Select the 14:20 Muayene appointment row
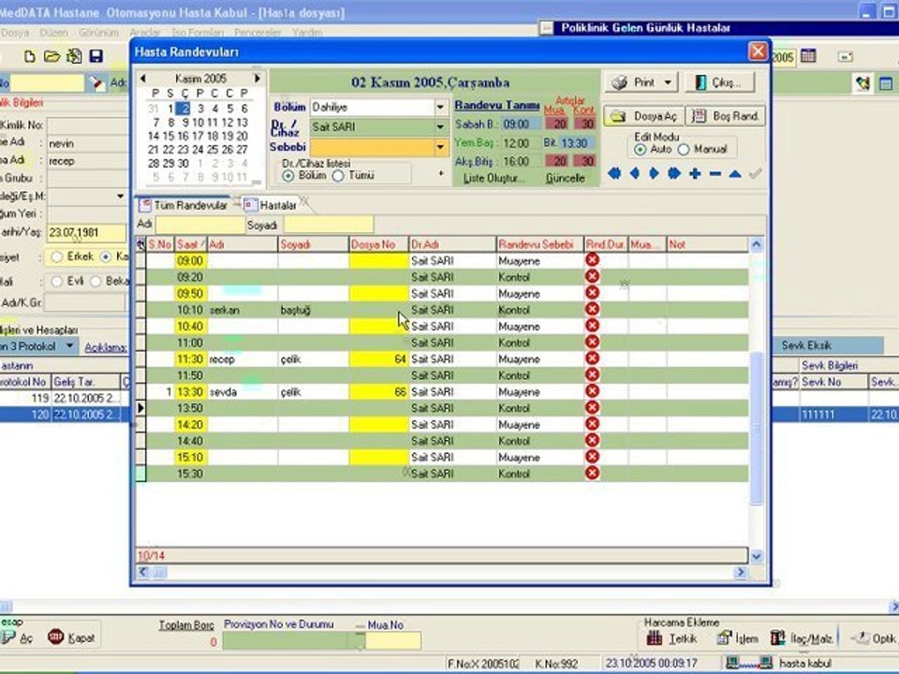 (448, 425)
